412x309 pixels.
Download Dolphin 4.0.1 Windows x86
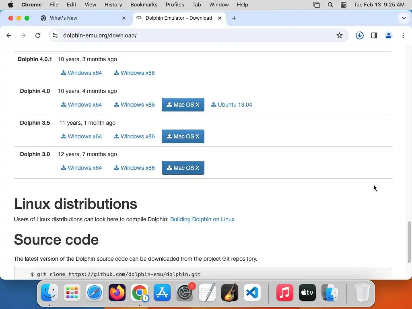[x=134, y=73]
